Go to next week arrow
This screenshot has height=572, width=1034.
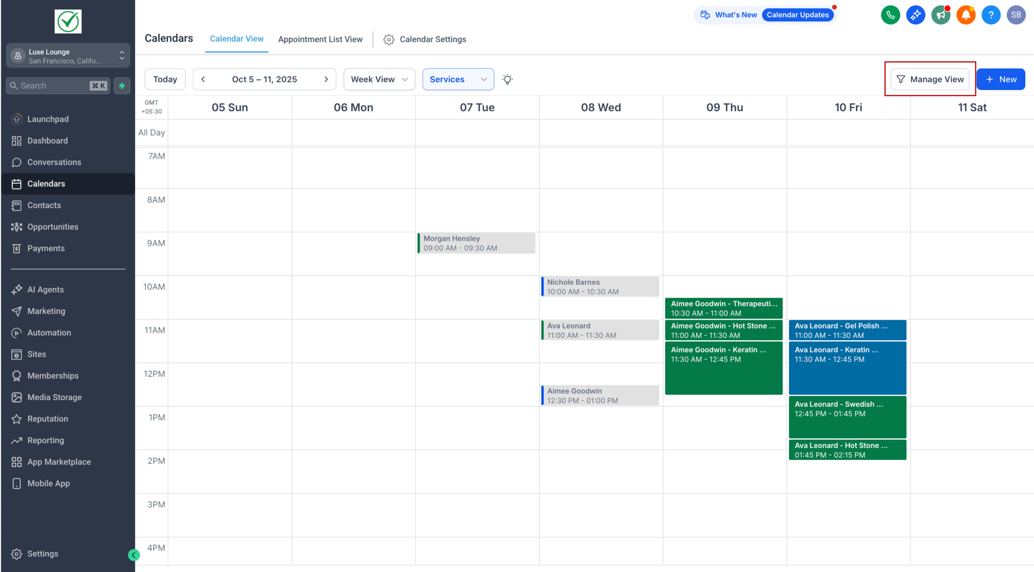point(326,79)
